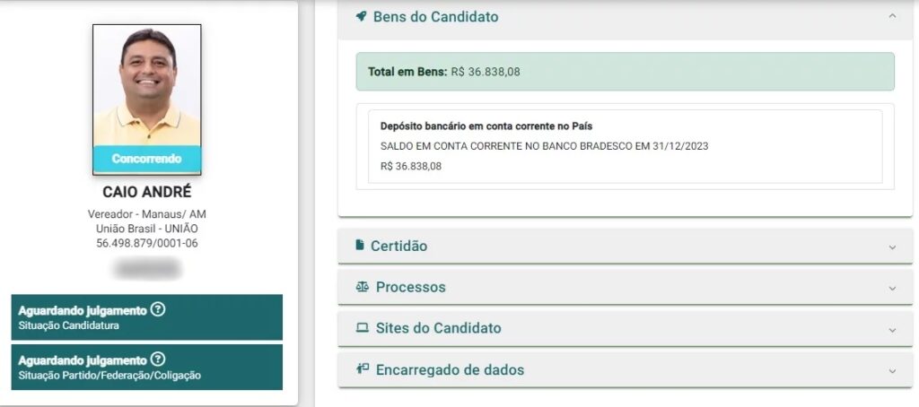Collapse the Bens do Candidato chevron
The width and height of the screenshot is (919, 407).
[x=891, y=17]
